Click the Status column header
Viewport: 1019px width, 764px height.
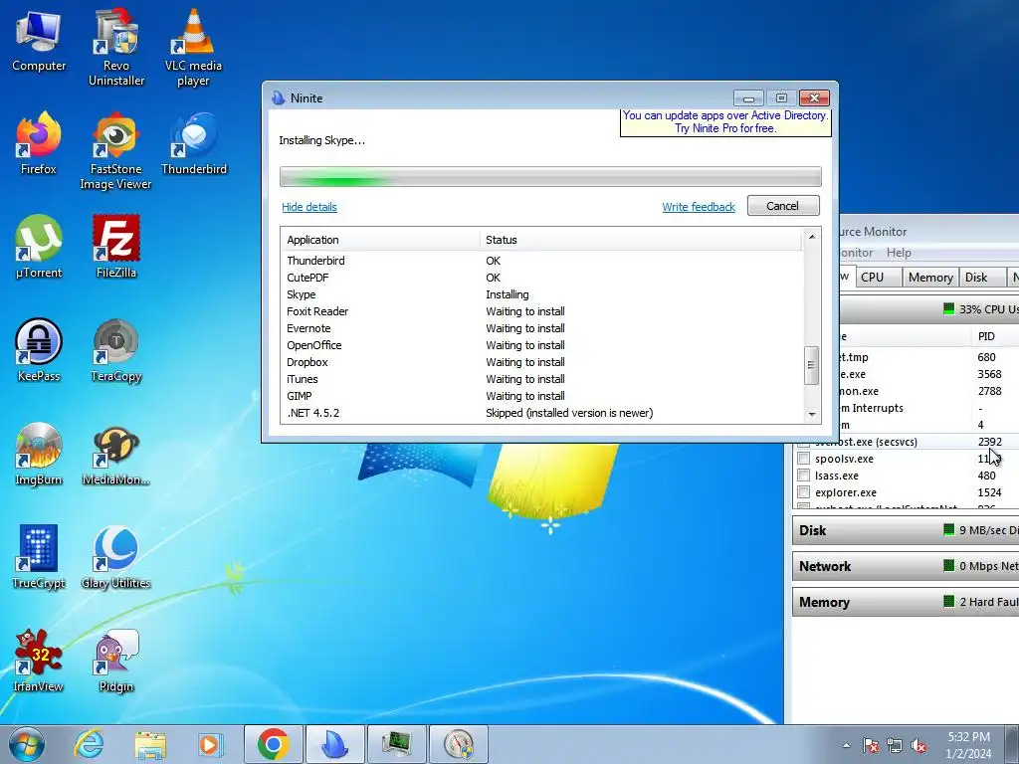click(x=642, y=240)
